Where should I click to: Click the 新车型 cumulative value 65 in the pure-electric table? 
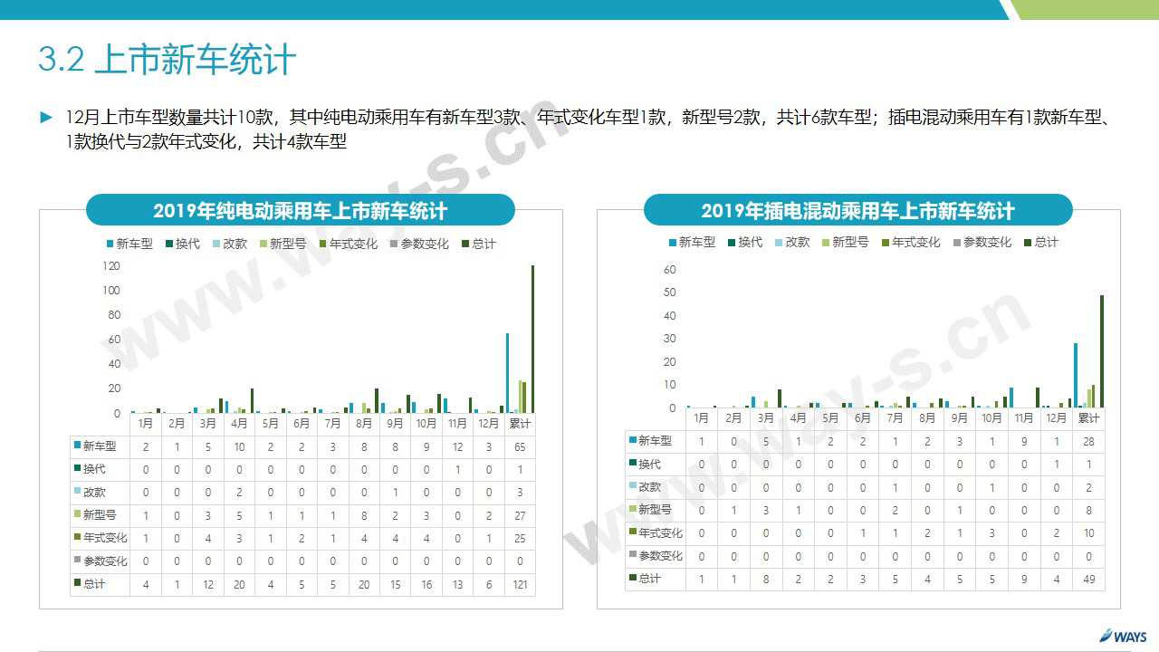(x=520, y=447)
